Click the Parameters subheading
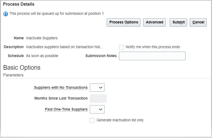 click(x=13, y=75)
